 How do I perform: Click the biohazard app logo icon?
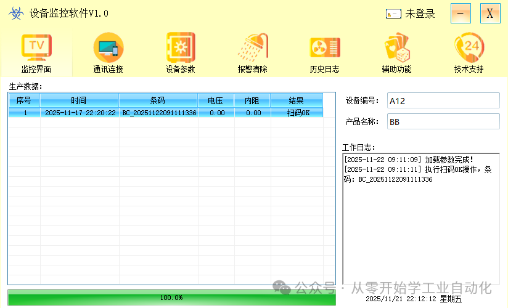click(x=16, y=14)
